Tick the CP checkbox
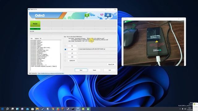The height and width of the screenshot is (111, 198). click(65, 53)
